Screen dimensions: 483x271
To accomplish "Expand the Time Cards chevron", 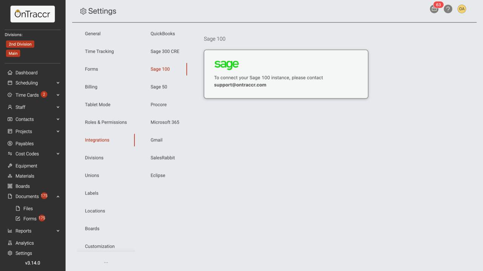I will pos(58,95).
